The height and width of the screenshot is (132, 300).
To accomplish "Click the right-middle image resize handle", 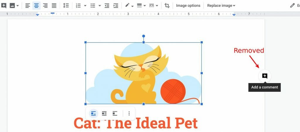I will pyautogui.click(x=202, y=73).
